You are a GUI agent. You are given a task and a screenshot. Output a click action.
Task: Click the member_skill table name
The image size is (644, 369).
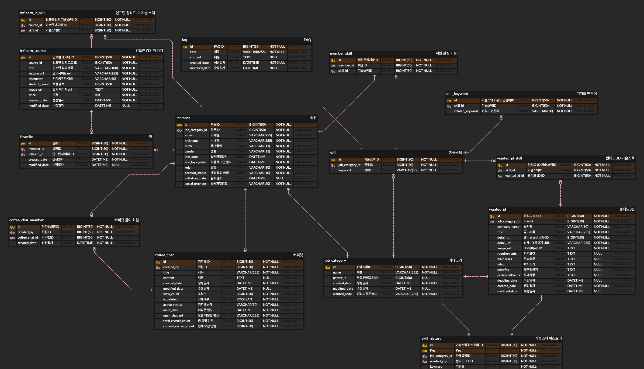click(x=341, y=53)
